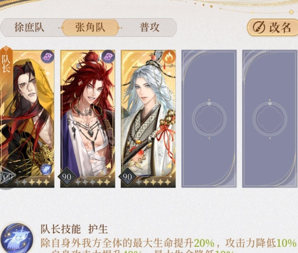Screen dimensions: 298x253
Task: Select the 张角队 team tab
Action: coord(90,27)
